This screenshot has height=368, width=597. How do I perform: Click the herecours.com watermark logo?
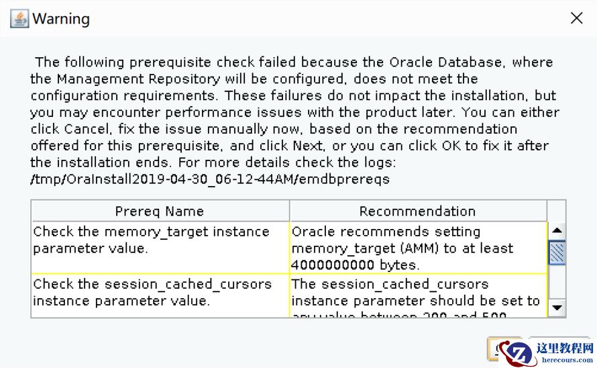pos(519,352)
